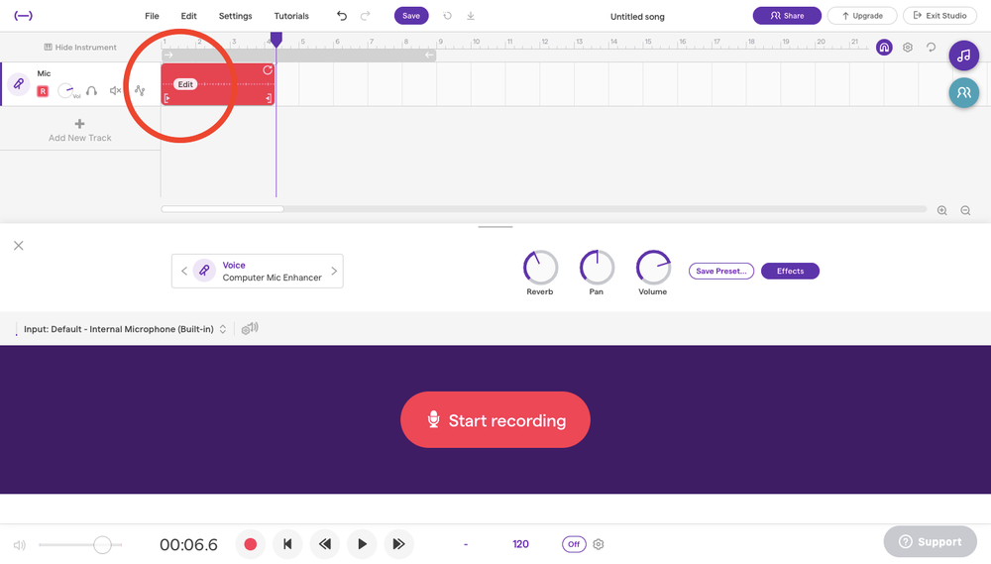Hide the instrument panel
The image size is (991, 564).
coord(80,48)
